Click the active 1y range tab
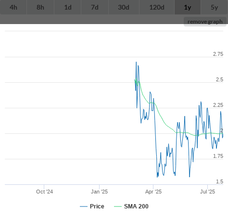This screenshot has width=228, height=219. point(188,7)
